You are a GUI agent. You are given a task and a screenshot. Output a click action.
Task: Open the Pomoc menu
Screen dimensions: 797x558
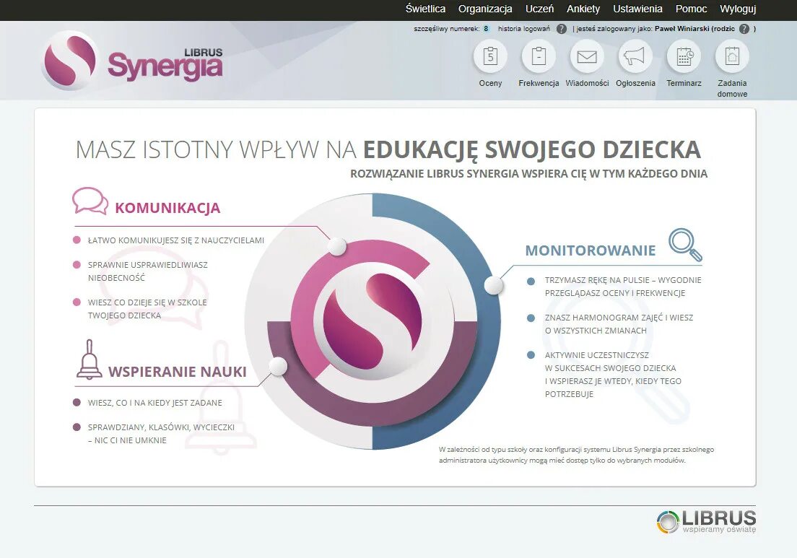(691, 9)
